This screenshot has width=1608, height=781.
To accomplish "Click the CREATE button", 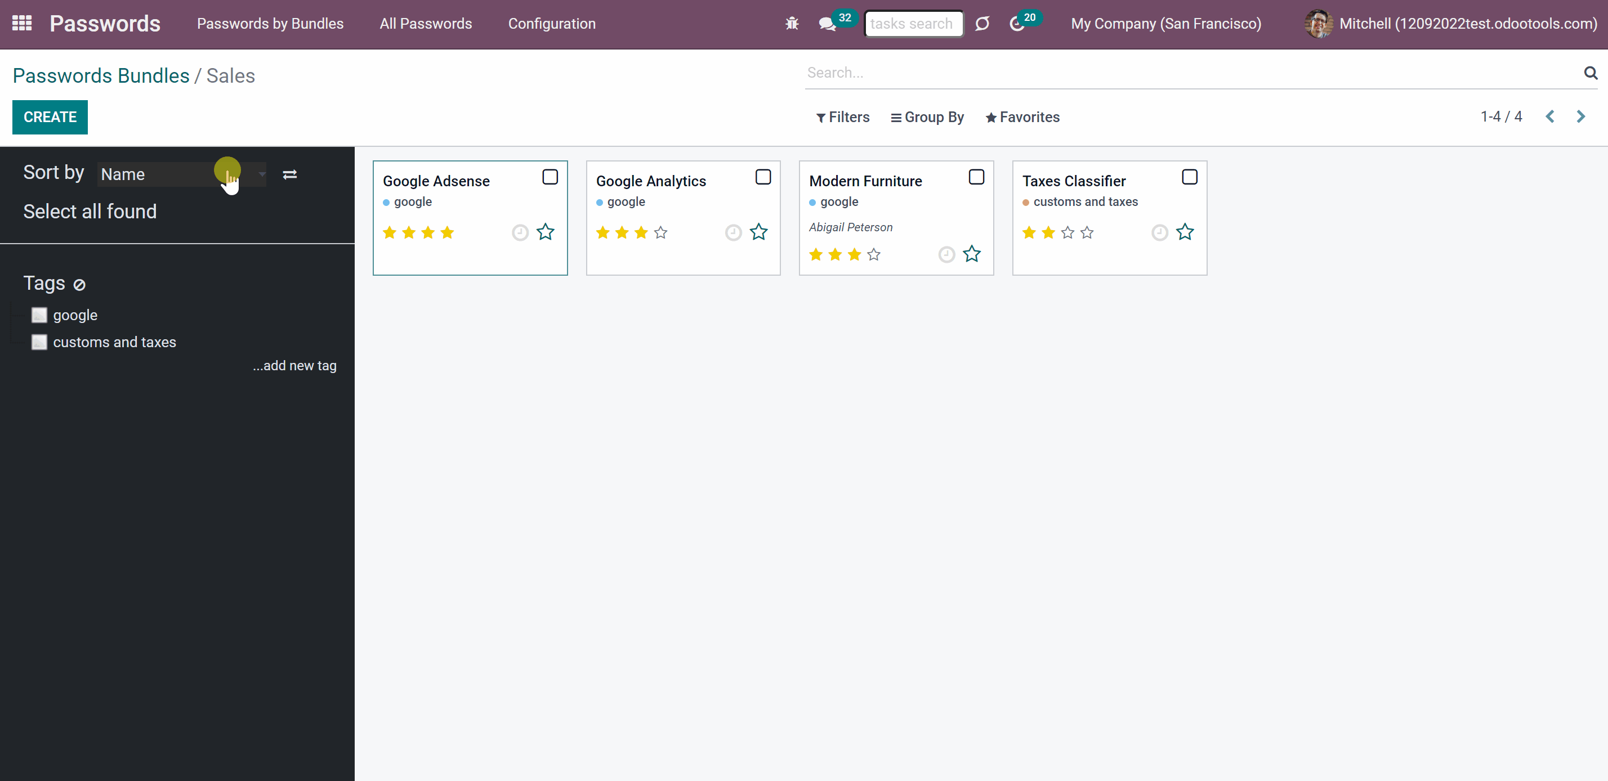I will click(x=50, y=117).
